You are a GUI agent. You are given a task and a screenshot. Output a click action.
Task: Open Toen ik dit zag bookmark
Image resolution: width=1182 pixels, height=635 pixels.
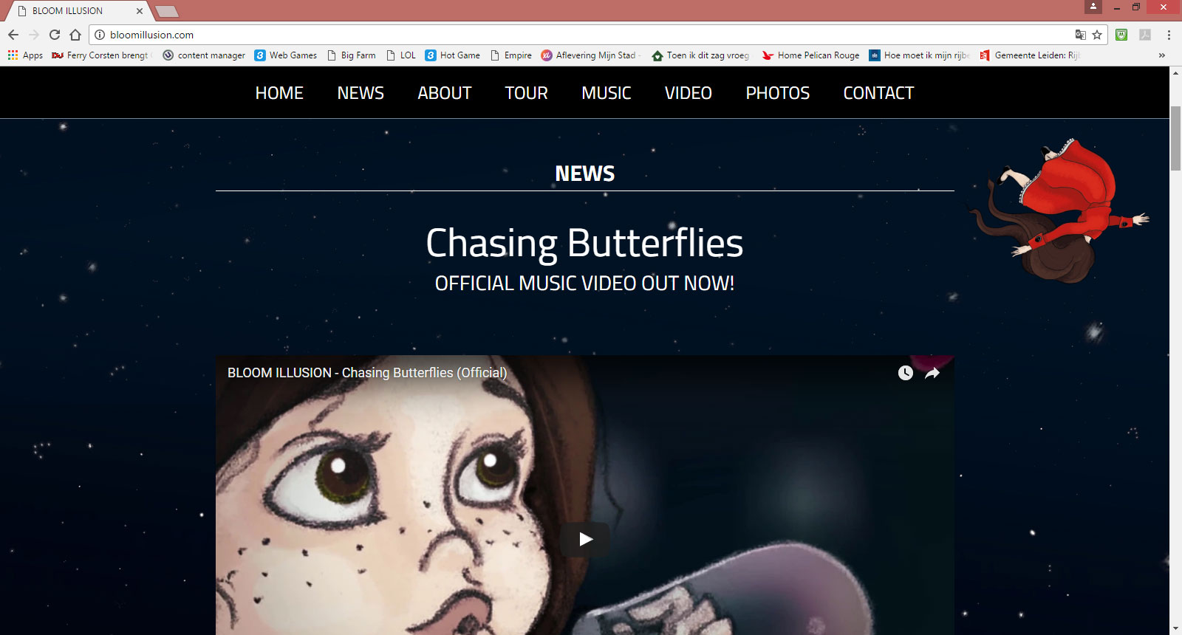point(701,55)
